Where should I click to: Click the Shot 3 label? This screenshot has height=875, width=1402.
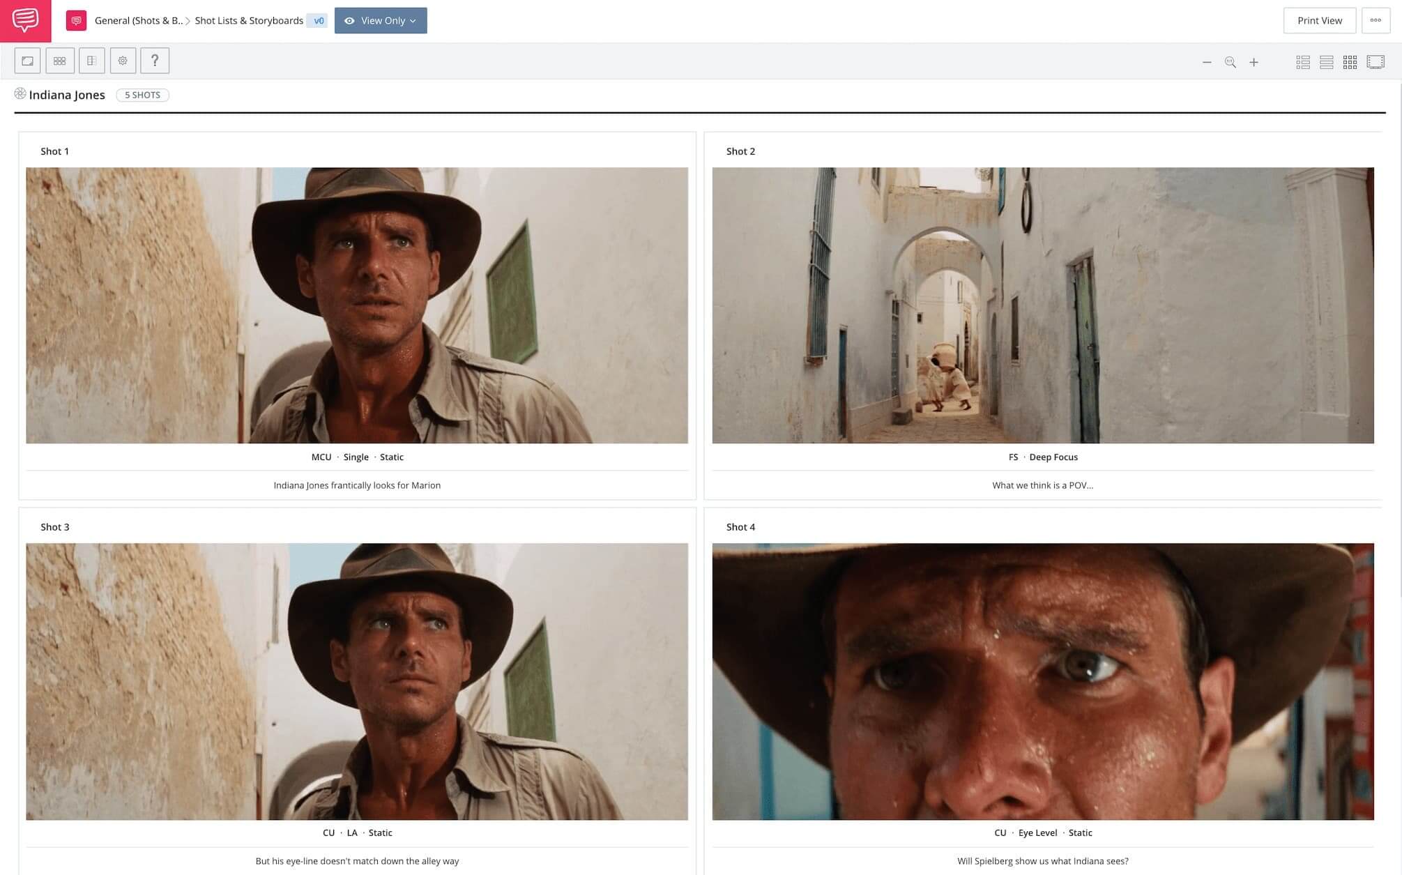click(x=54, y=527)
